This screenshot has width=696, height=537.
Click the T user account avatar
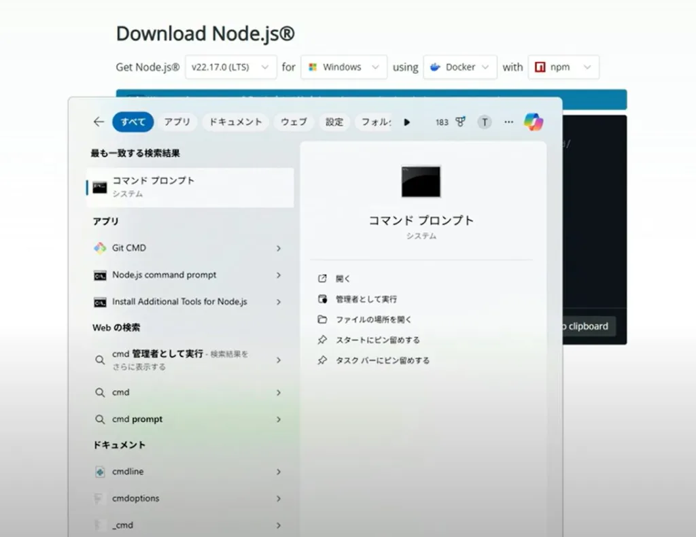coord(484,122)
